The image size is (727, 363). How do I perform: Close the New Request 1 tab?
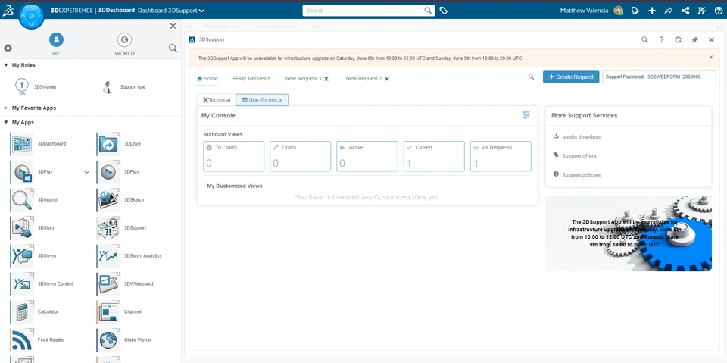point(326,79)
